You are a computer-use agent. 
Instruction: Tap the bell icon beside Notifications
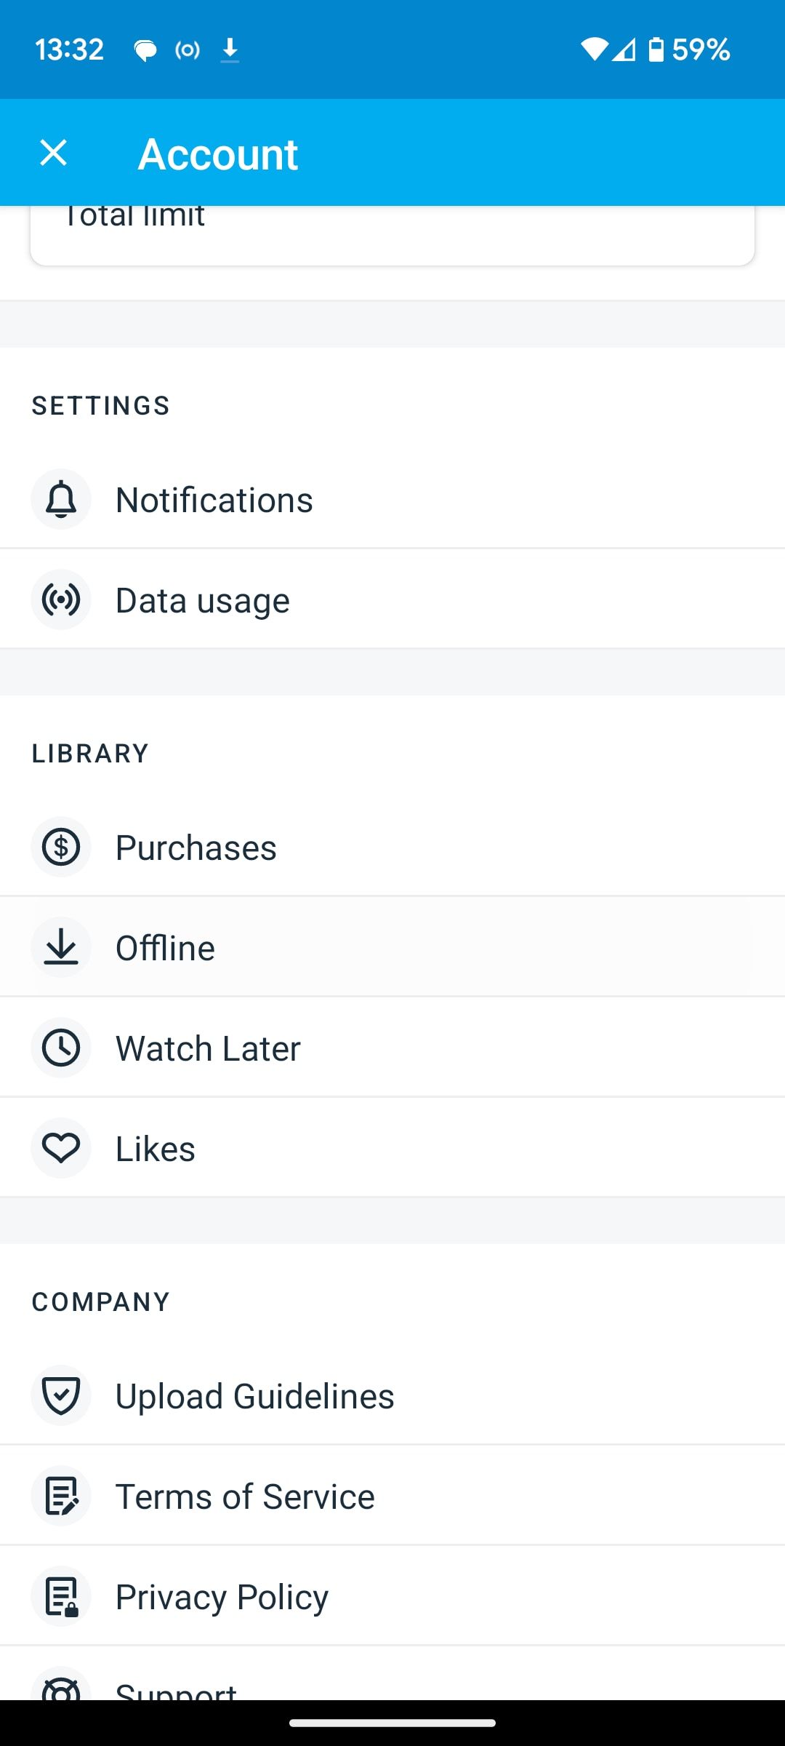click(61, 499)
